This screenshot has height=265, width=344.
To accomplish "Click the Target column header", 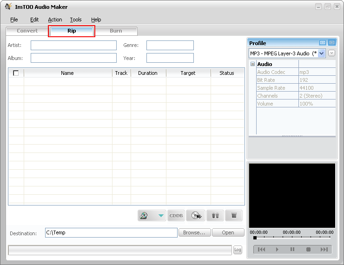I will coord(188,73).
